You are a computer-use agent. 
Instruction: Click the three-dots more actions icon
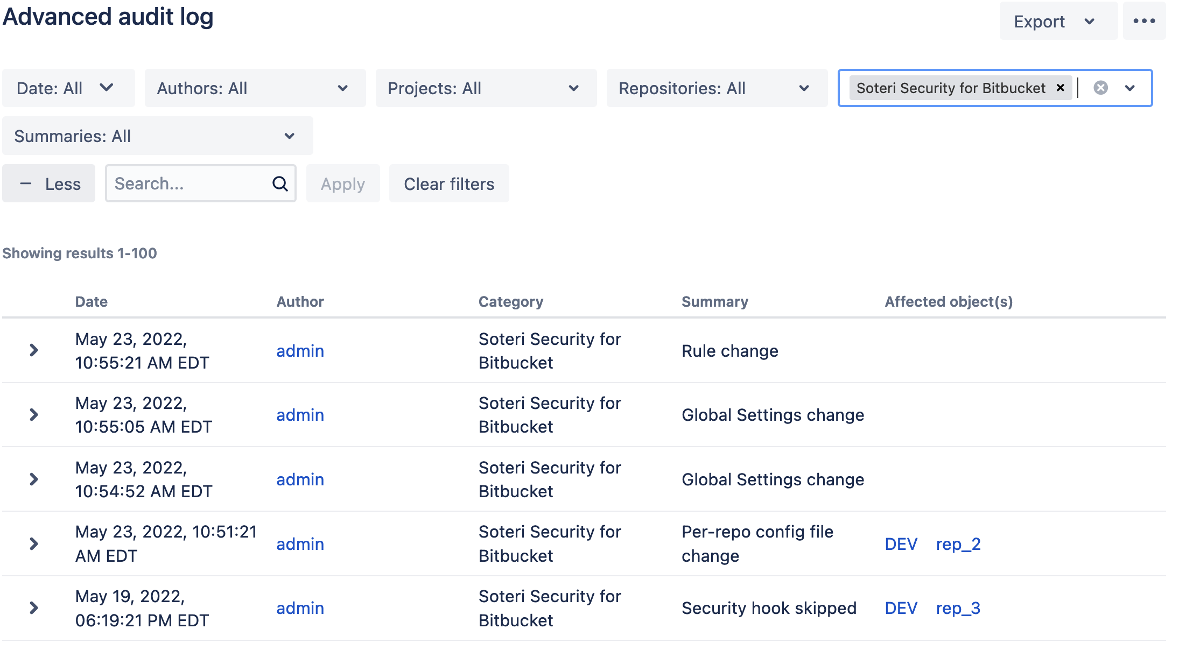pyautogui.click(x=1144, y=21)
